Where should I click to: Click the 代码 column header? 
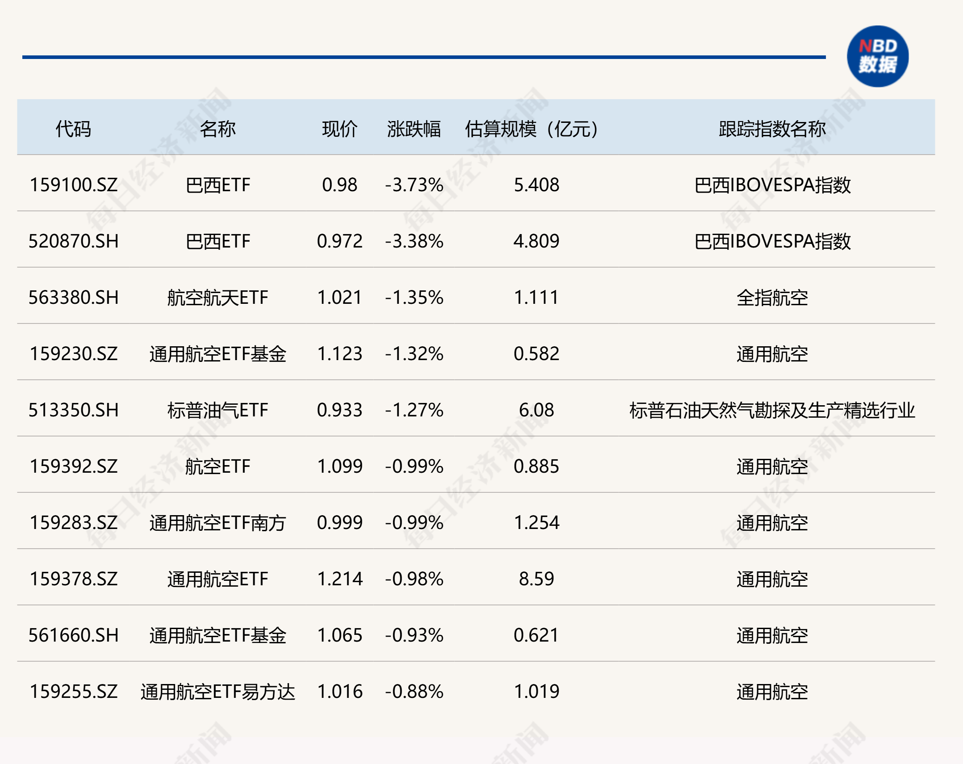click(x=73, y=129)
